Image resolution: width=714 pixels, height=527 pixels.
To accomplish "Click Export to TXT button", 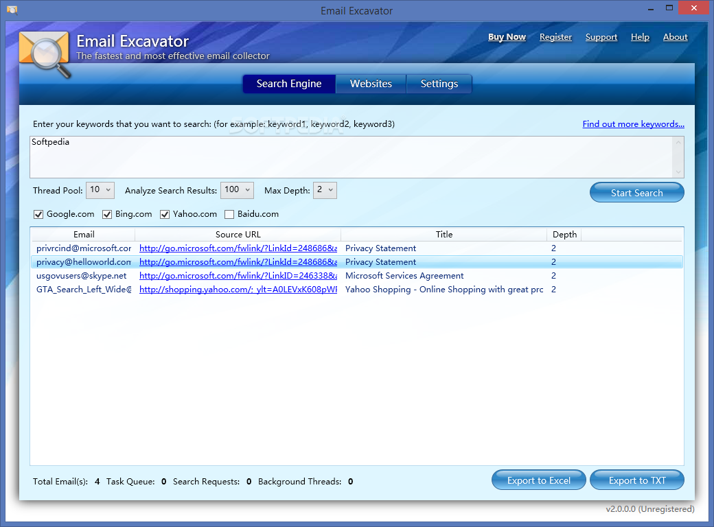I will click(636, 480).
